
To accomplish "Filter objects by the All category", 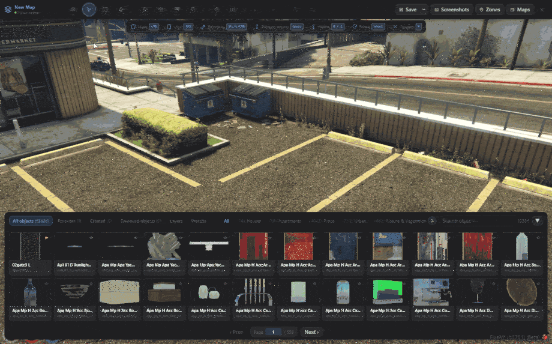I will coord(226,221).
